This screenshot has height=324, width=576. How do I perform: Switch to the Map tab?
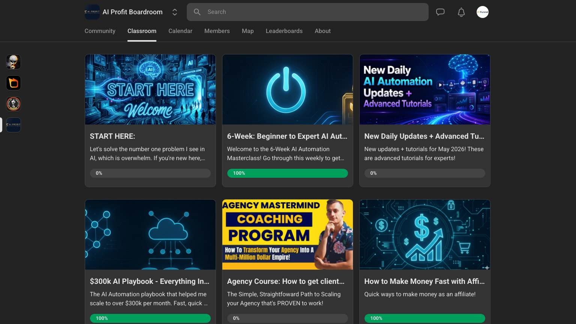pyautogui.click(x=248, y=31)
